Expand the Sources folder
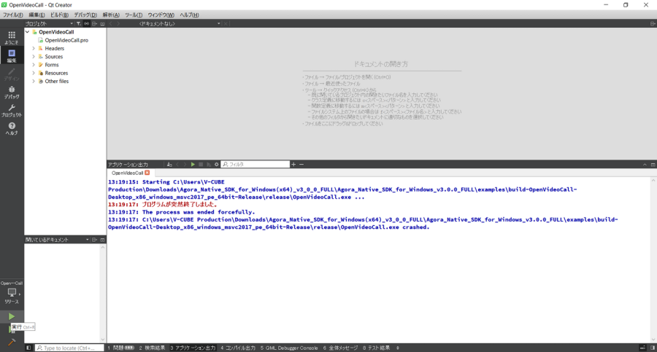This screenshot has height=352, width=657. 34,57
